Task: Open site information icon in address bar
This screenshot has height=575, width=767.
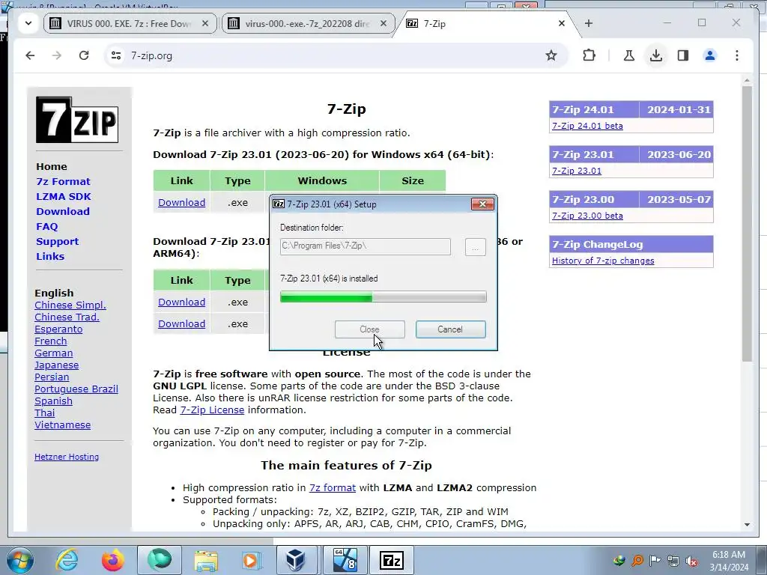Action: pos(116,55)
